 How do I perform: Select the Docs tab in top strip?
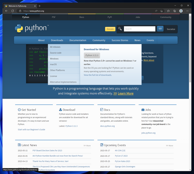82,17
